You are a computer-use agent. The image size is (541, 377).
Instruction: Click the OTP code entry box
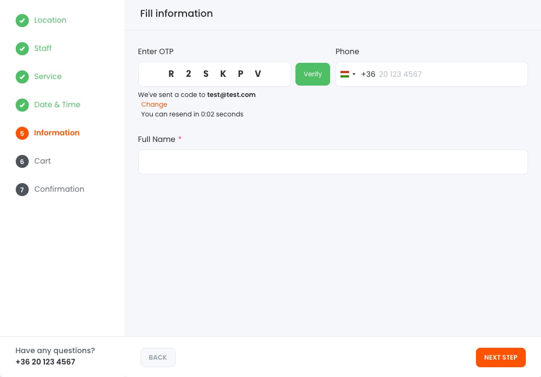(215, 74)
